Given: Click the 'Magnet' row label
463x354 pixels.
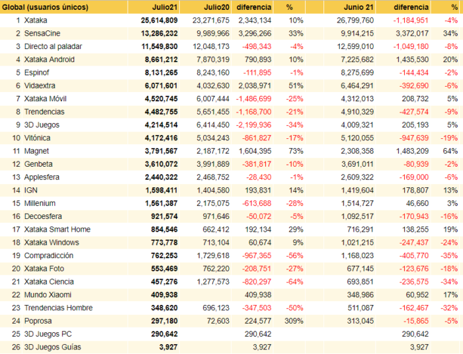Looking at the screenshot, I should [36, 151].
